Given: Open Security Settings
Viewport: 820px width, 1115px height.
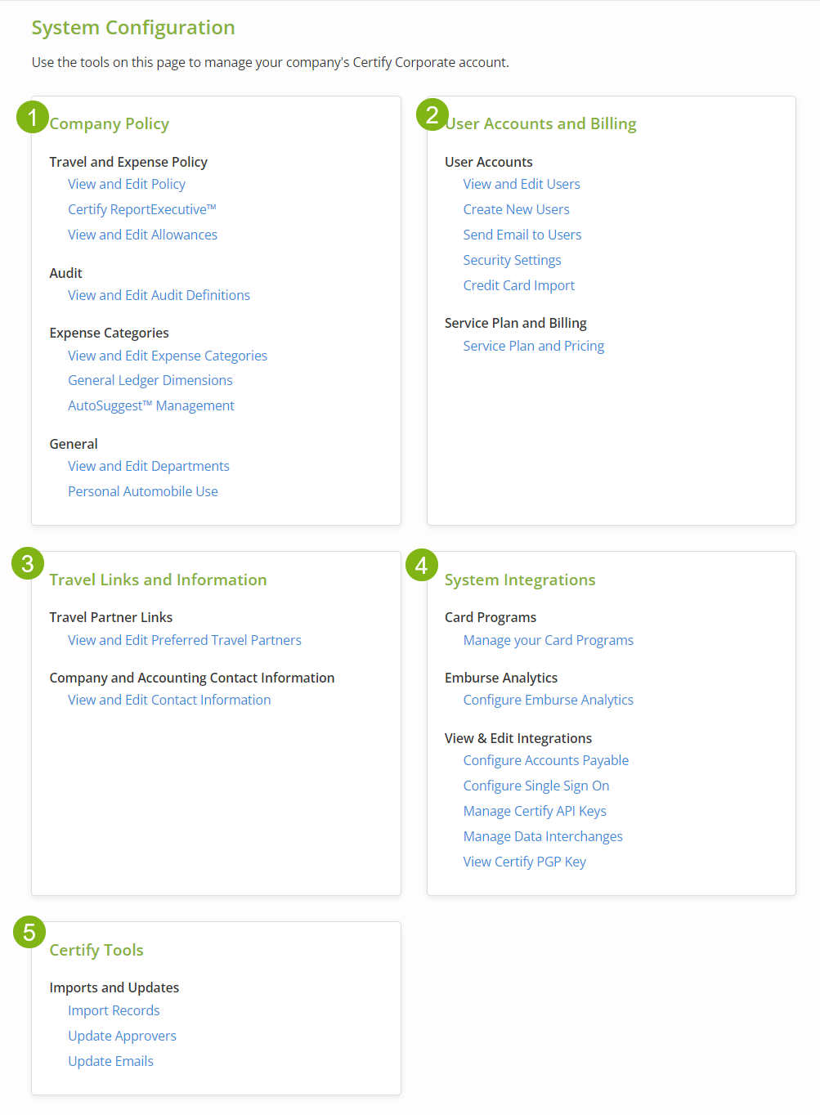Looking at the screenshot, I should 512,260.
